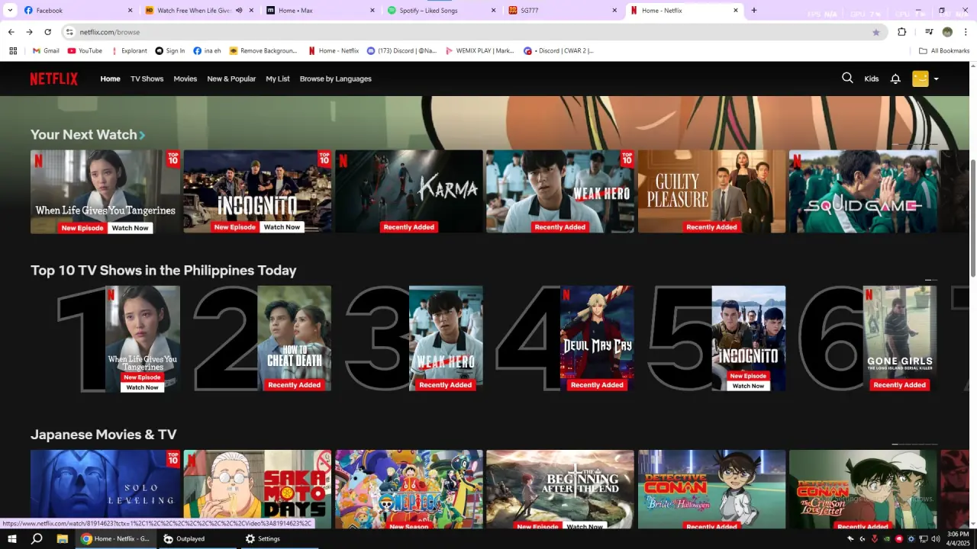Screen dimensions: 977x549
Task: Open the Squid Game thumbnail
Action: tap(863, 191)
